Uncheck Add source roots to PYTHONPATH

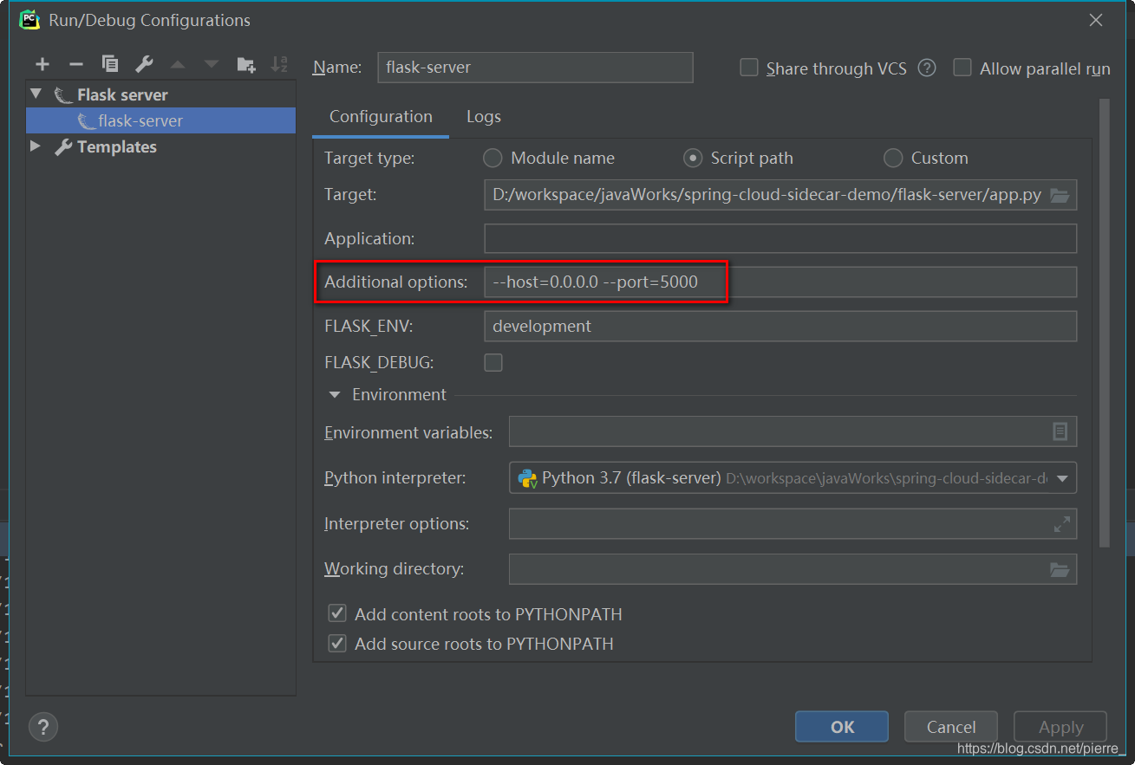coord(337,644)
